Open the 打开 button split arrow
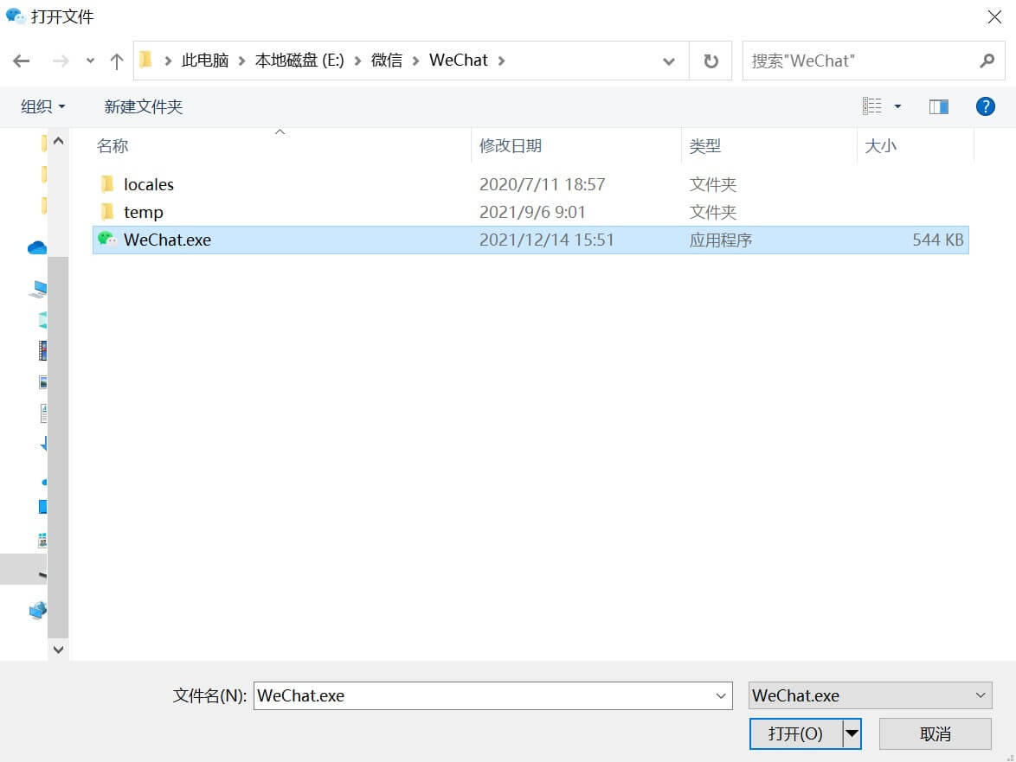The image size is (1016, 762). (851, 733)
